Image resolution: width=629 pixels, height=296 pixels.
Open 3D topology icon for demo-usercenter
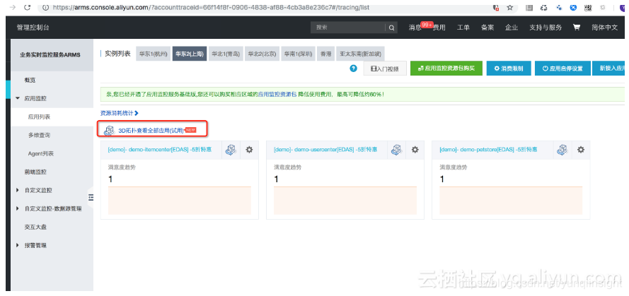pyautogui.click(x=396, y=150)
